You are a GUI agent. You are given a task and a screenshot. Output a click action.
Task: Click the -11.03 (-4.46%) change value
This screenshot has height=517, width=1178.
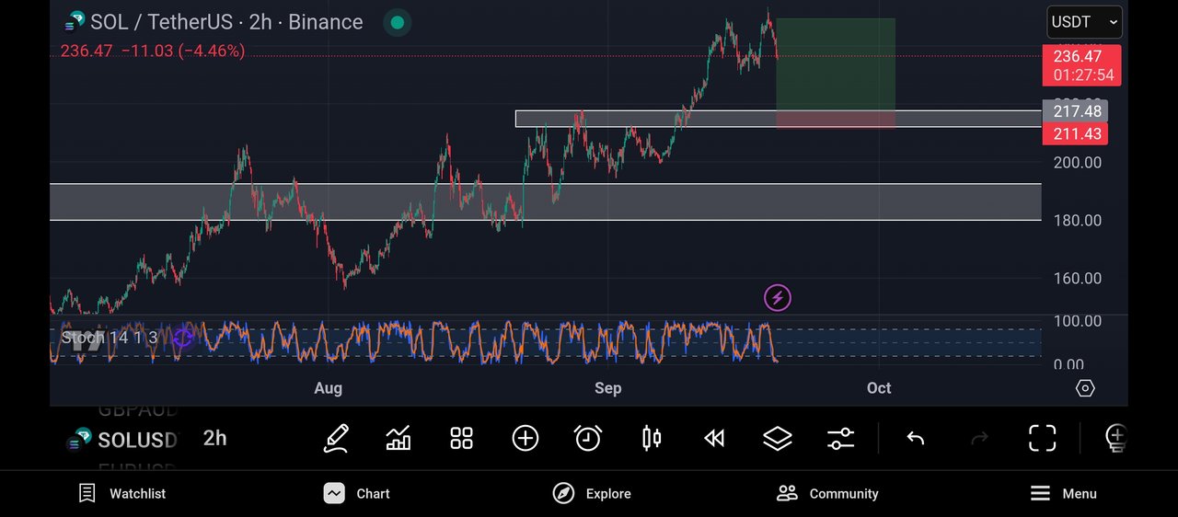click(x=182, y=52)
